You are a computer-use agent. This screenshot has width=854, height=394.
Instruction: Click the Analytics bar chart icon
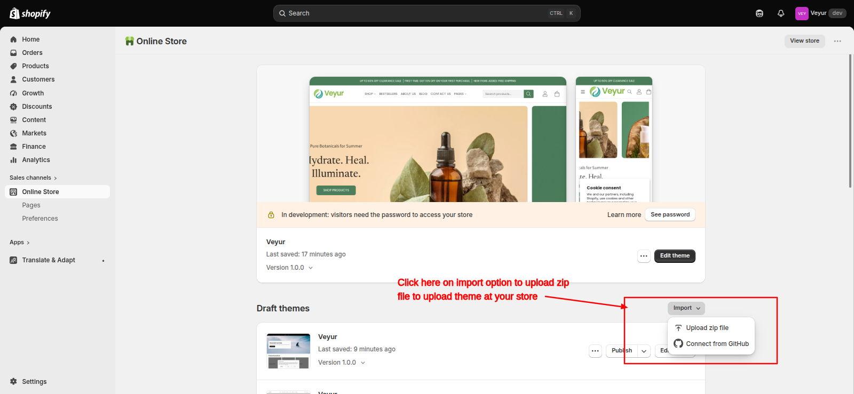[13, 160]
